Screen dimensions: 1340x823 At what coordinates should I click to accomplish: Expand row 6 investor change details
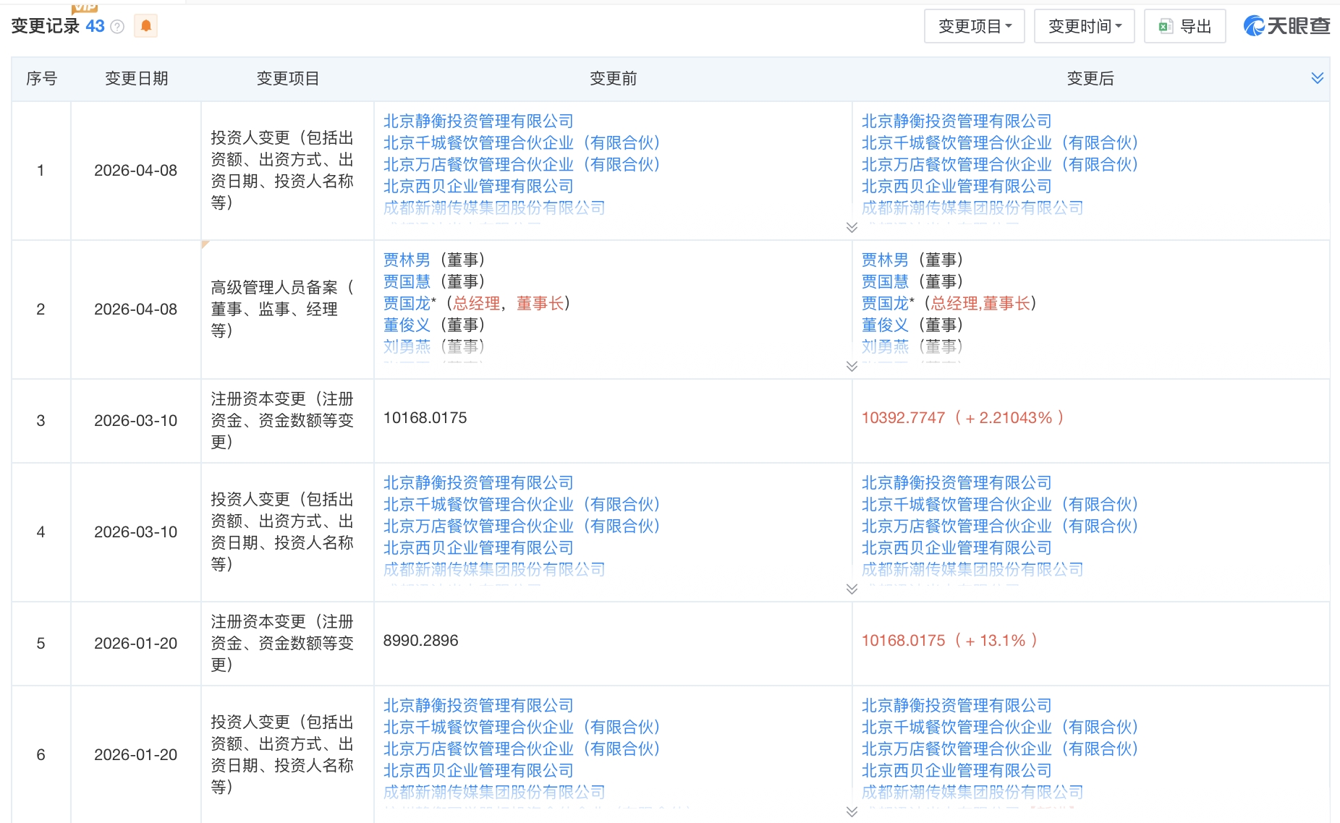(852, 811)
